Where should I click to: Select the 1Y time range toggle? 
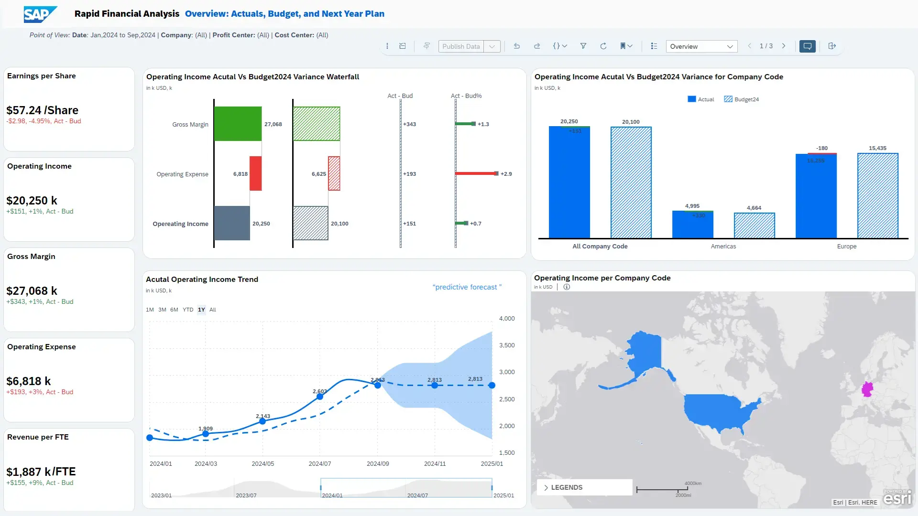[x=201, y=310]
